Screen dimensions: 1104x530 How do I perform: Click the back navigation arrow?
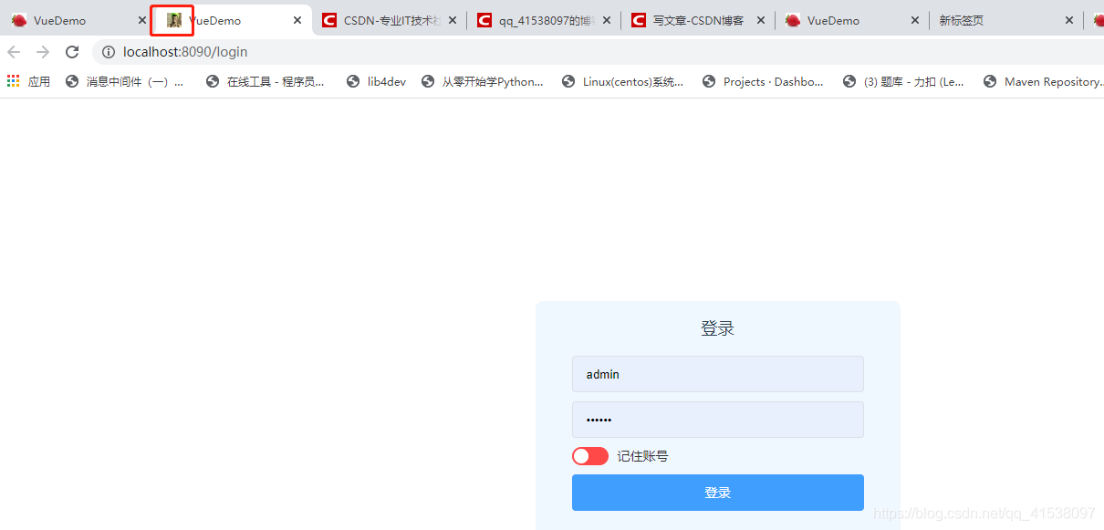coord(14,52)
